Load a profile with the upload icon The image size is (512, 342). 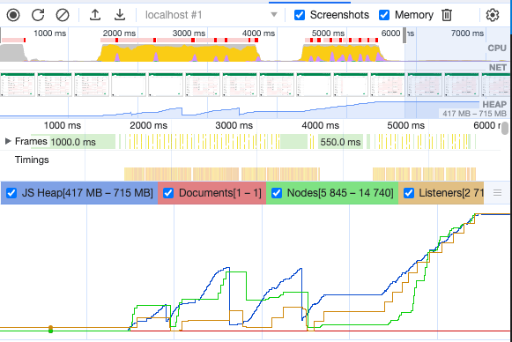point(95,15)
